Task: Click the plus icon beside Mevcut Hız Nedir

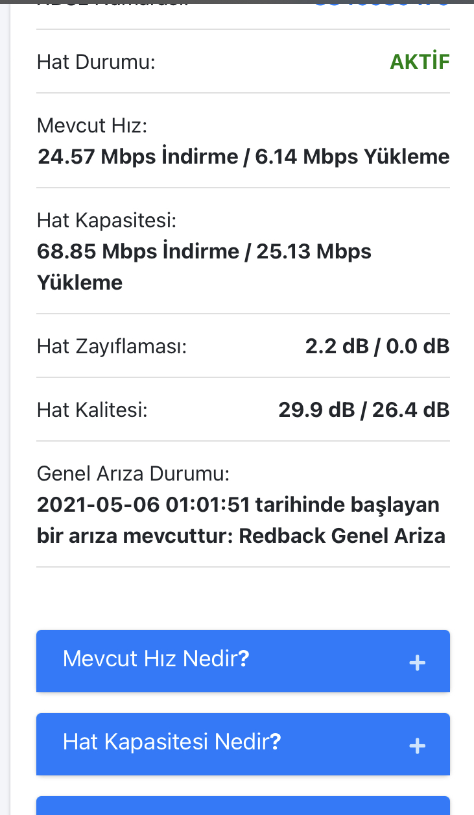Action: [417, 662]
